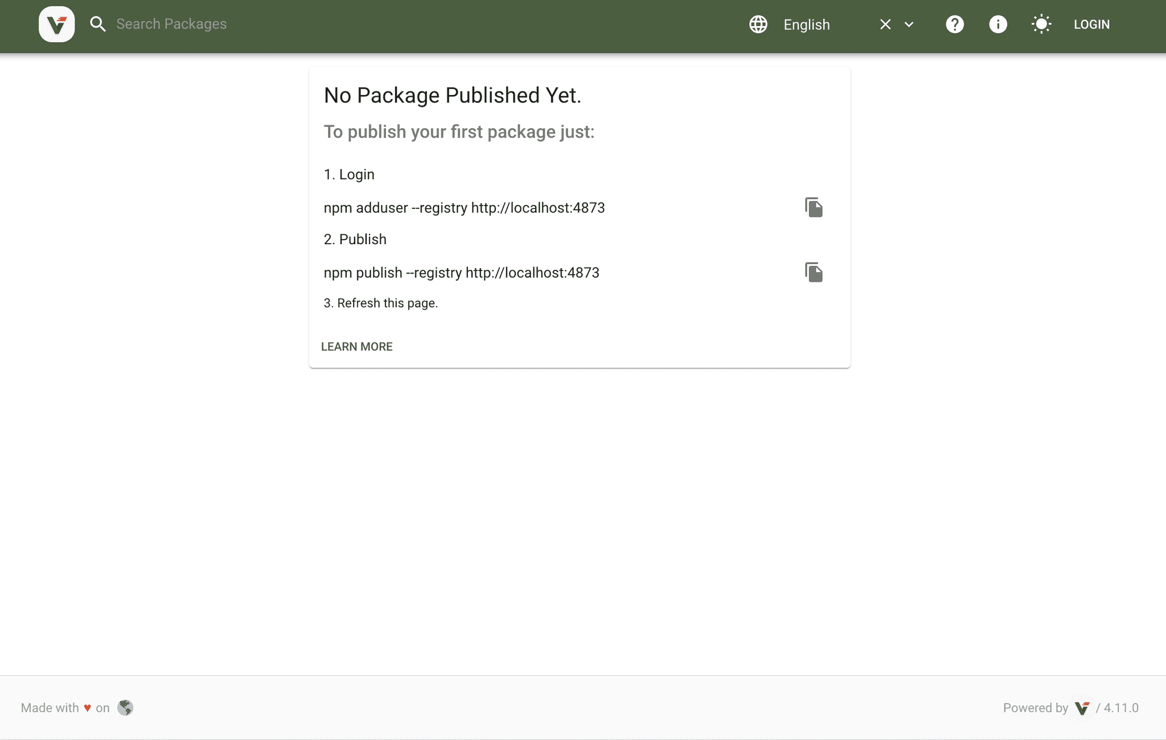The height and width of the screenshot is (740, 1166).
Task: Focus the Search Packages field
Action: [228, 24]
